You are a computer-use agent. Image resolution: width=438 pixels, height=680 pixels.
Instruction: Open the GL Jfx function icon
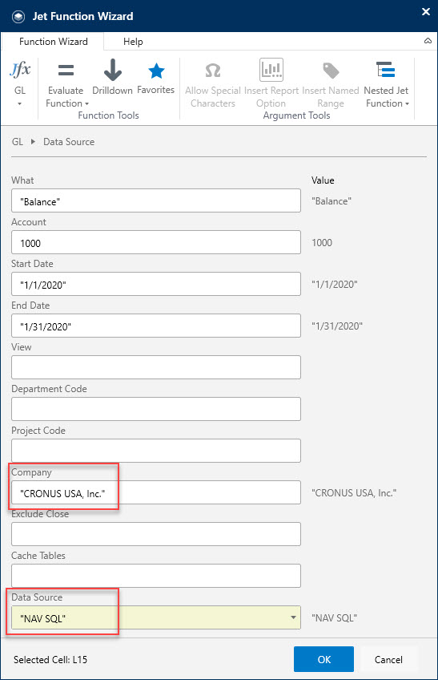point(20,70)
